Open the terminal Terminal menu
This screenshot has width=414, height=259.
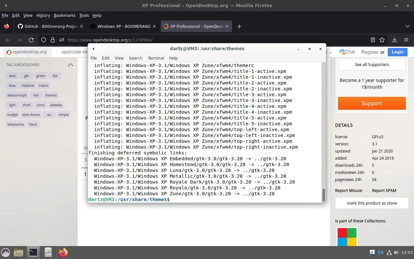click(156, 58)
